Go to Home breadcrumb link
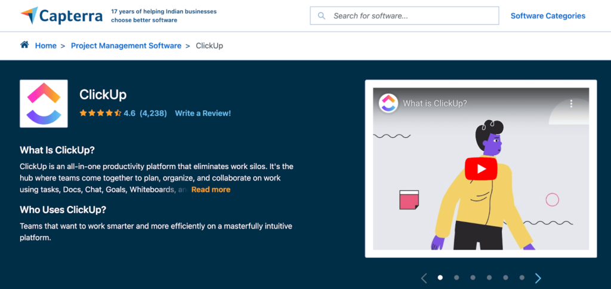The image size is (611, 289). click(45, 45)
